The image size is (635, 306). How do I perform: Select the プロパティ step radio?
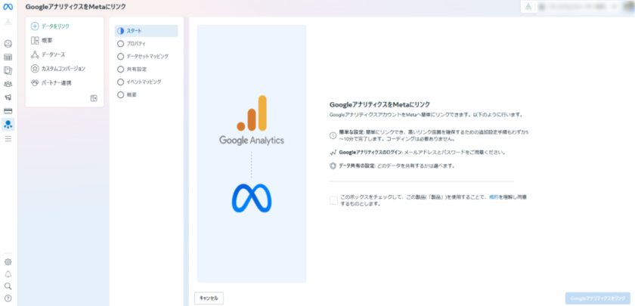click(120, 44)
